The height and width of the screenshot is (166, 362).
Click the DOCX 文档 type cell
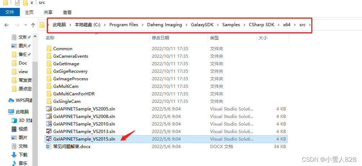click(x=221, y=146)
